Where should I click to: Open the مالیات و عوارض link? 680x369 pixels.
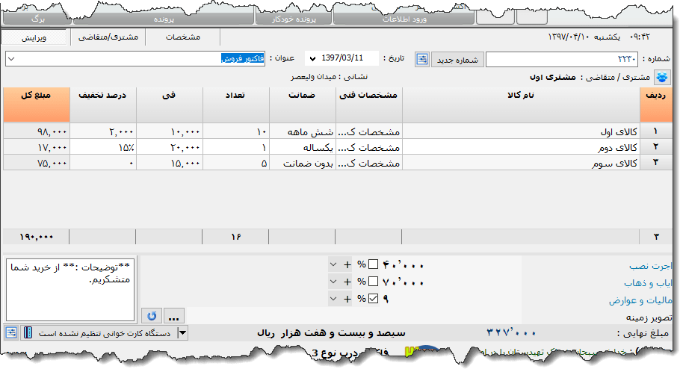pos(640,300)
